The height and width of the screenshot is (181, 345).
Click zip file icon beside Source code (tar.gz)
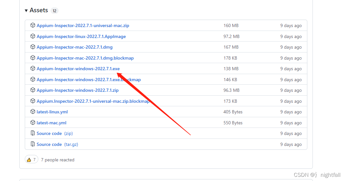[33, 144]
